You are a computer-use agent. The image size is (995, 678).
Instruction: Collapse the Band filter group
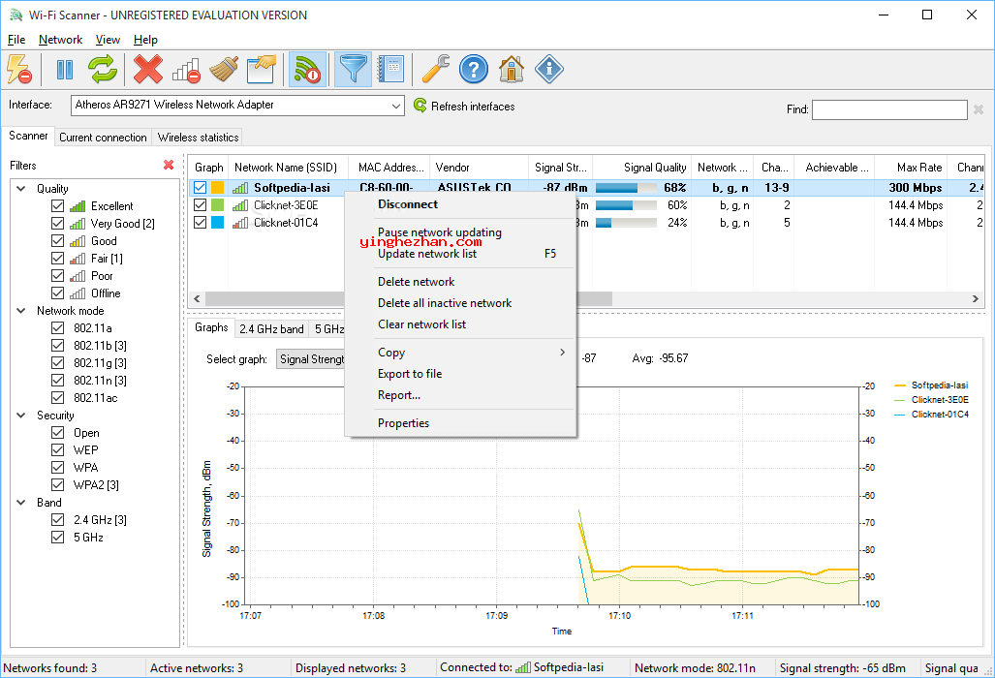pyautogui.click(x=21, y=503)
